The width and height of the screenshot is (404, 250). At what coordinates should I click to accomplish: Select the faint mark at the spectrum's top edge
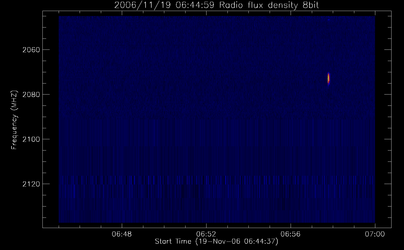coord(329,19)
